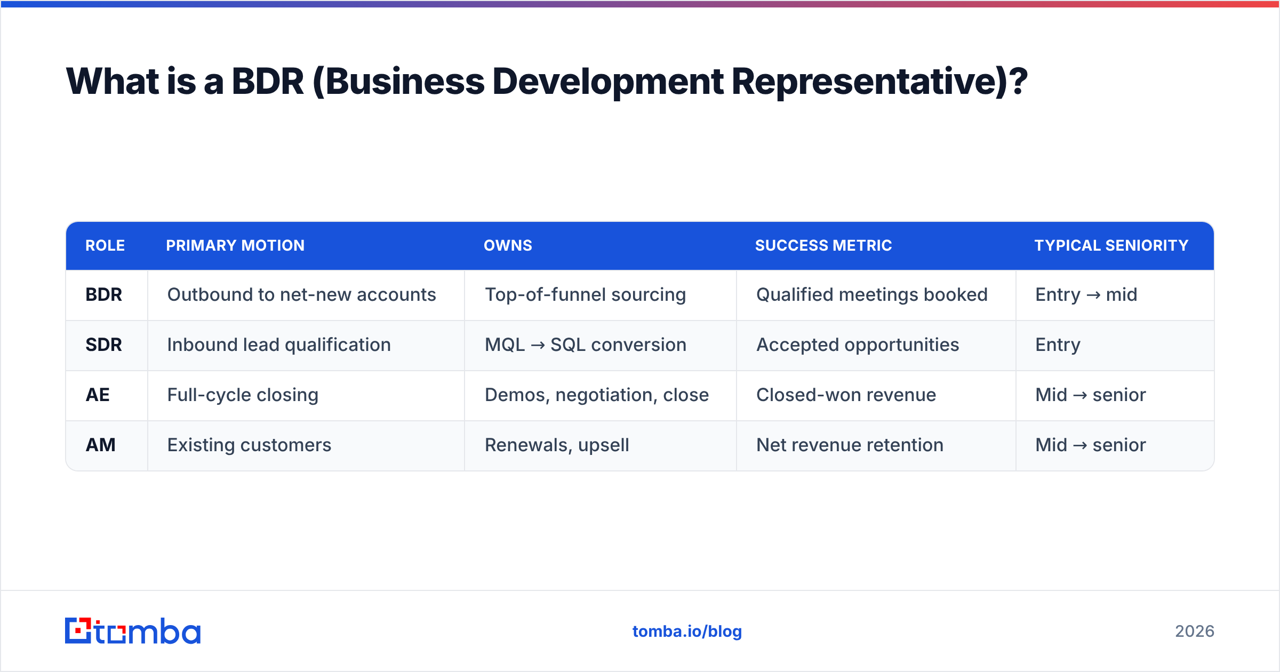Image resolution: width=1280 pixels, height=672 pixels.
Task: Select 'Full-cycle closing' cell
Action: 306,395
